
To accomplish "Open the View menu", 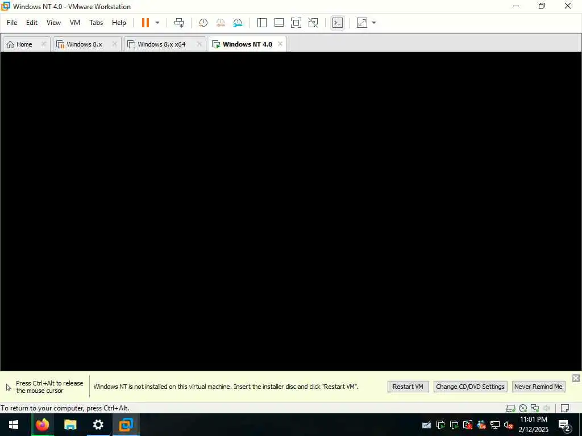I will click(53, 23).
